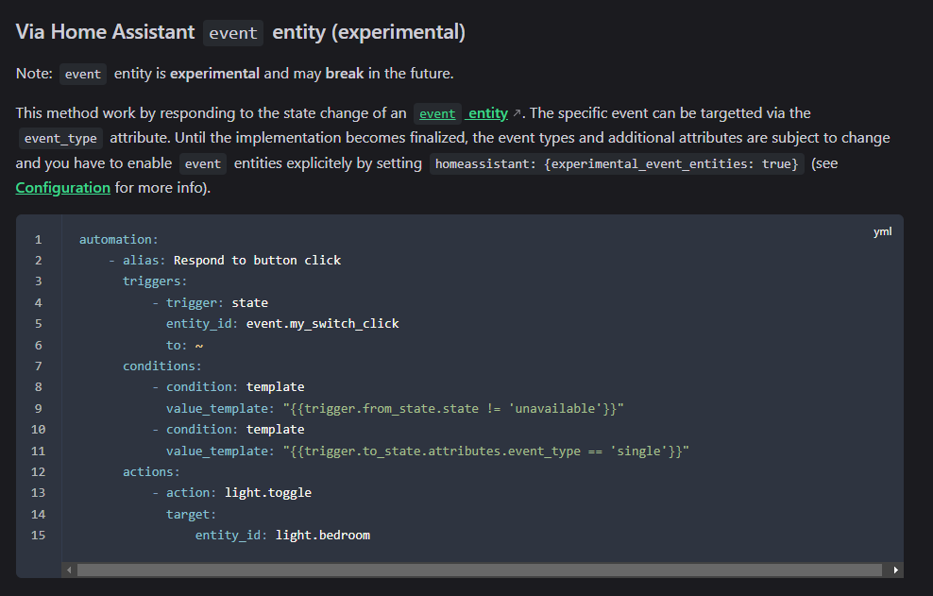Click "Respond to button click" alias value

tap(257, 260)
